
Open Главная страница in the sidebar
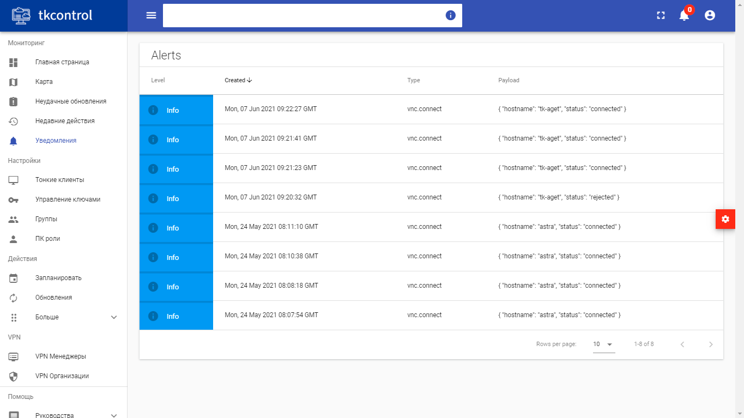click(62, 62)
